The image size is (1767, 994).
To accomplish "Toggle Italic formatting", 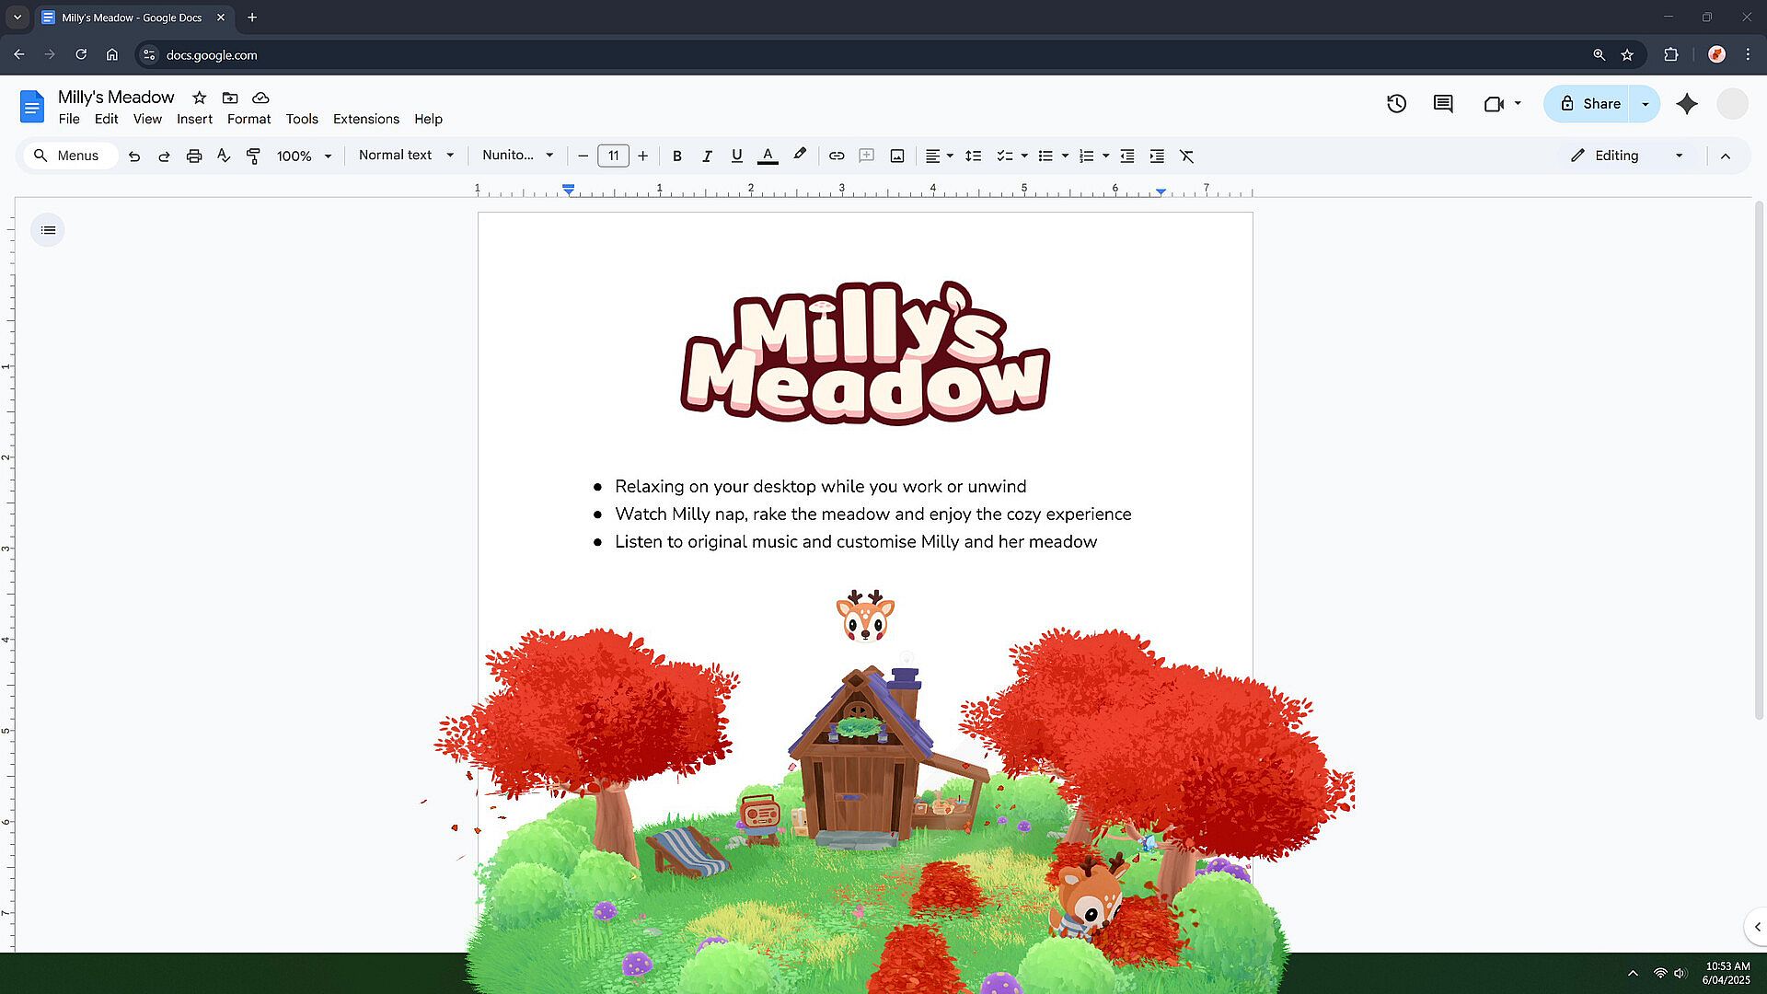I will [x=707, y=156].
